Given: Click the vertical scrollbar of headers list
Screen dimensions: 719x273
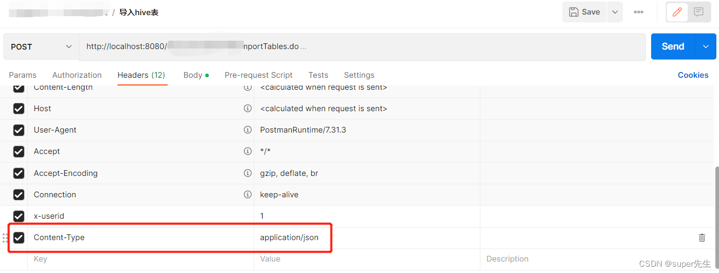Looking at the screenshot, I should (x=716, y=209).
